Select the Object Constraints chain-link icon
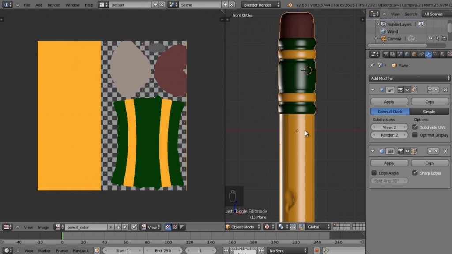 coord(422,54)
